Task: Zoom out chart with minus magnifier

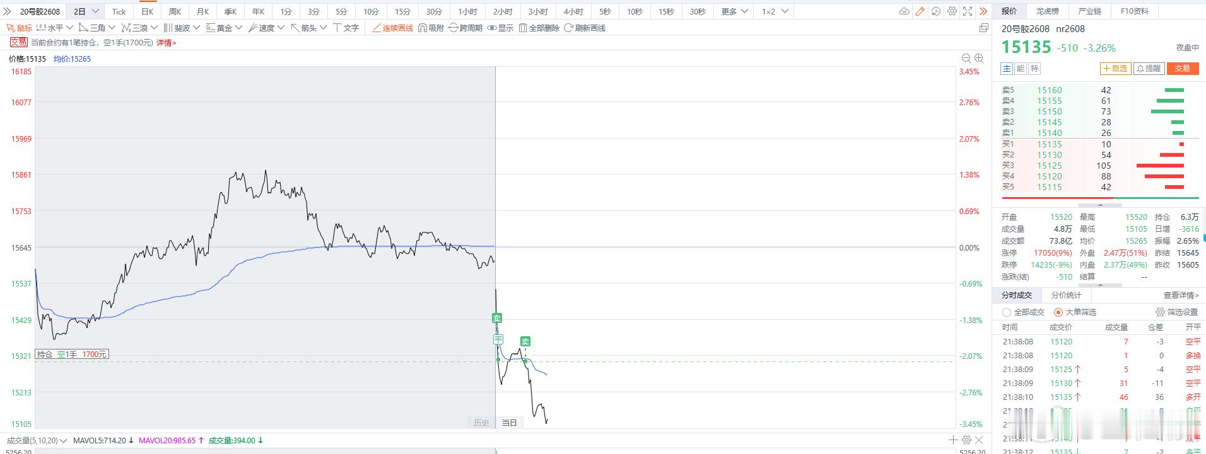Action: 966,58
